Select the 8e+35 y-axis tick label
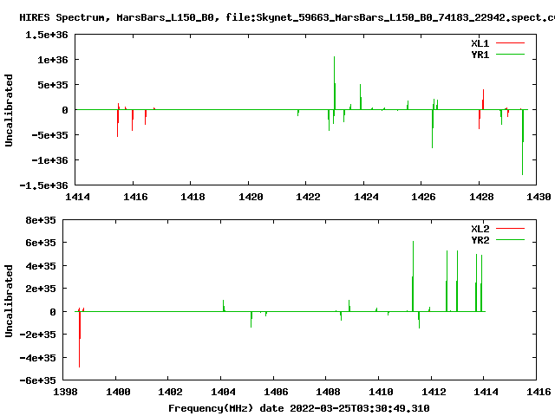 pos(41,220)
